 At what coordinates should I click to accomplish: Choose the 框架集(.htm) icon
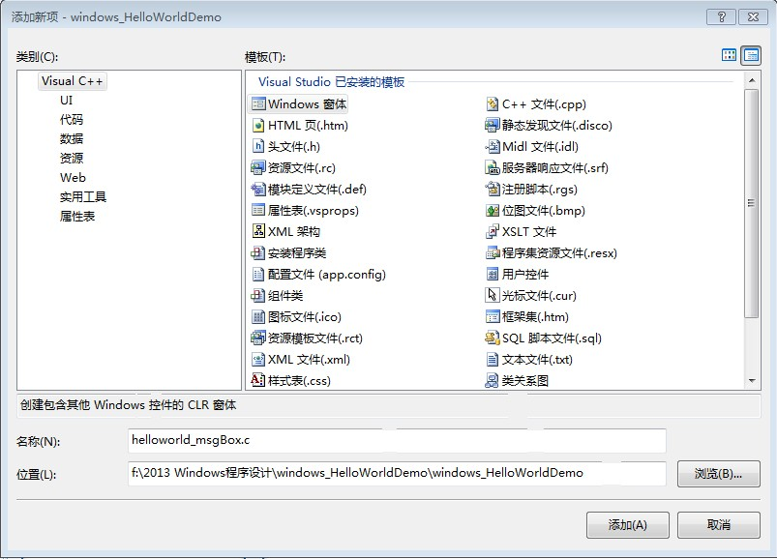pyautogui.click(x=493, y=317)
